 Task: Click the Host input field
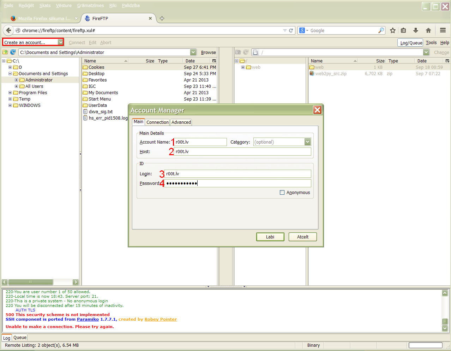click(x=243, y=152)
